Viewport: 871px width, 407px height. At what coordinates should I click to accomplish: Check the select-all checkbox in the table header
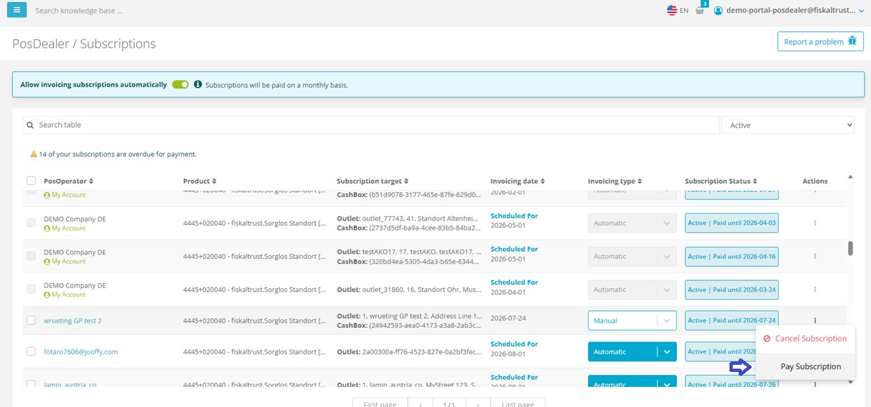[30, 180]
